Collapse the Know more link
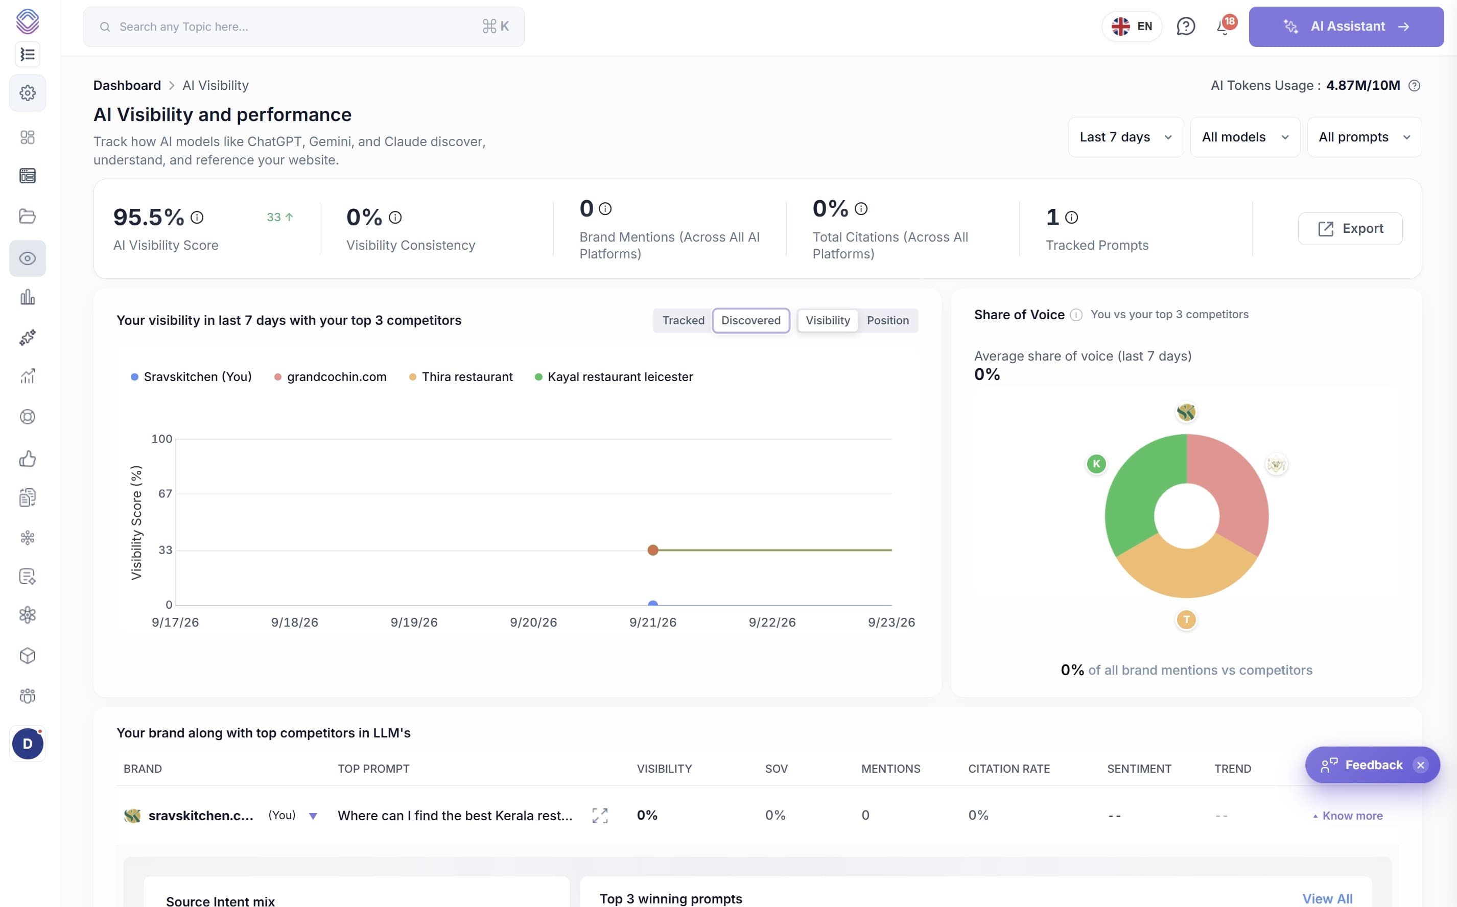Viewport: 1457px width, 907px height. click(x=1347, y=816)
